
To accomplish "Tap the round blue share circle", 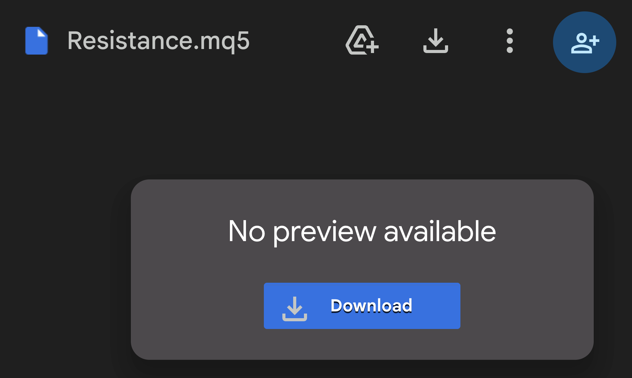I will tap(584, 42).
